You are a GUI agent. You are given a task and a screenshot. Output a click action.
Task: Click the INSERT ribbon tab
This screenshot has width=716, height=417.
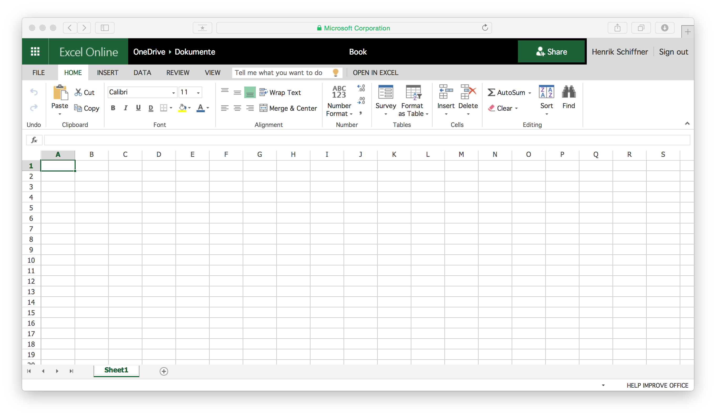[107, 72]
